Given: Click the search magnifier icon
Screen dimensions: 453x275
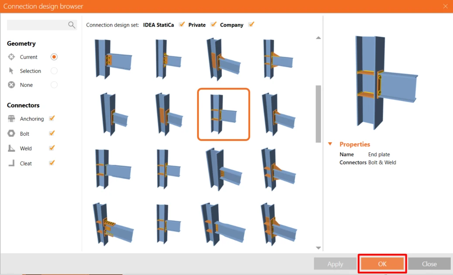Looking at the screenshot, I should [x=72, y=25].
